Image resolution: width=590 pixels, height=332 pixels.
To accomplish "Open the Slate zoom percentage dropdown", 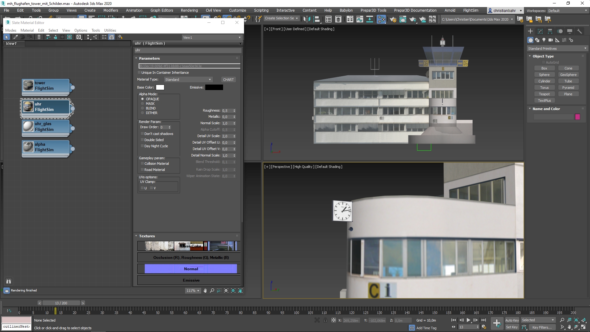I will (193, 290).
